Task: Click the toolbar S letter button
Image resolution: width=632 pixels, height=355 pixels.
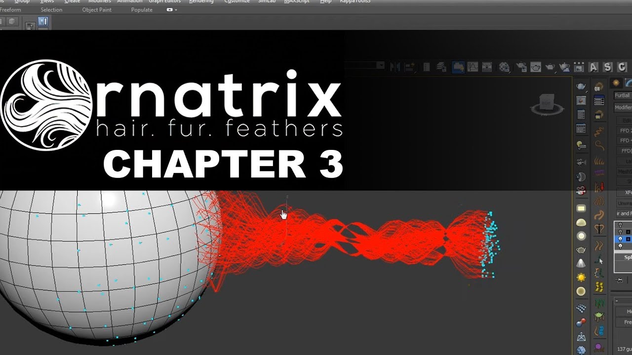Action: point(608,67)
